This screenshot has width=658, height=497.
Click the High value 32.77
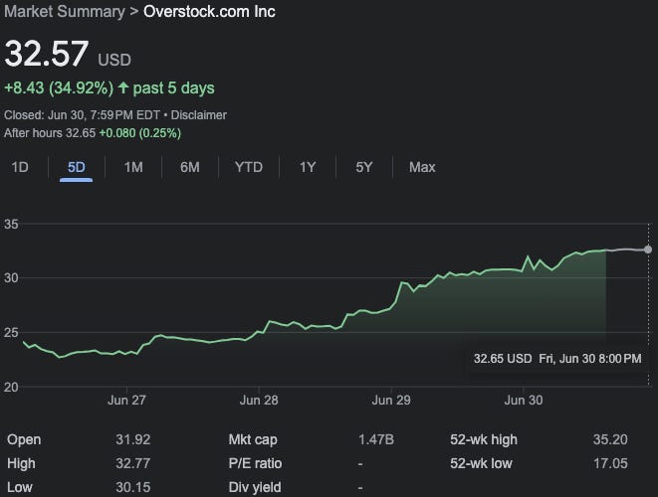133,463
